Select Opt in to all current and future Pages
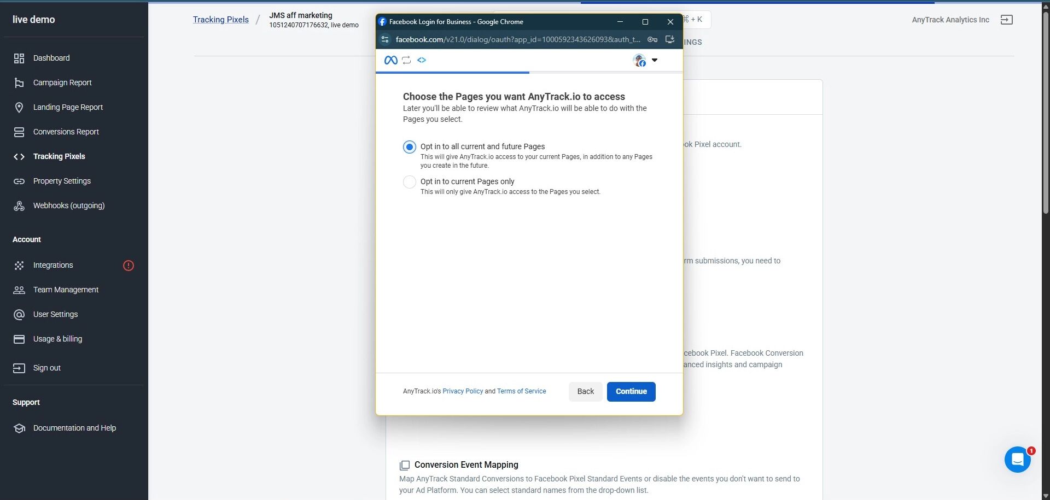 point(410,147)
